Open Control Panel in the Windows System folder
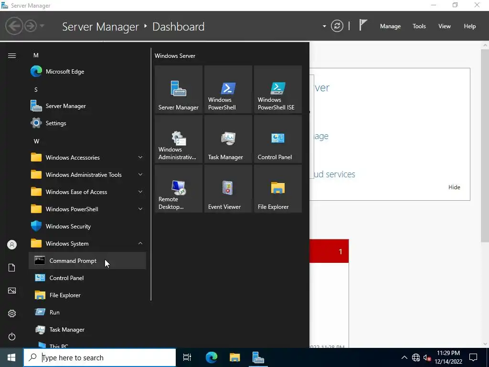This screenshot has height=367, width=489. pos(87,278)
